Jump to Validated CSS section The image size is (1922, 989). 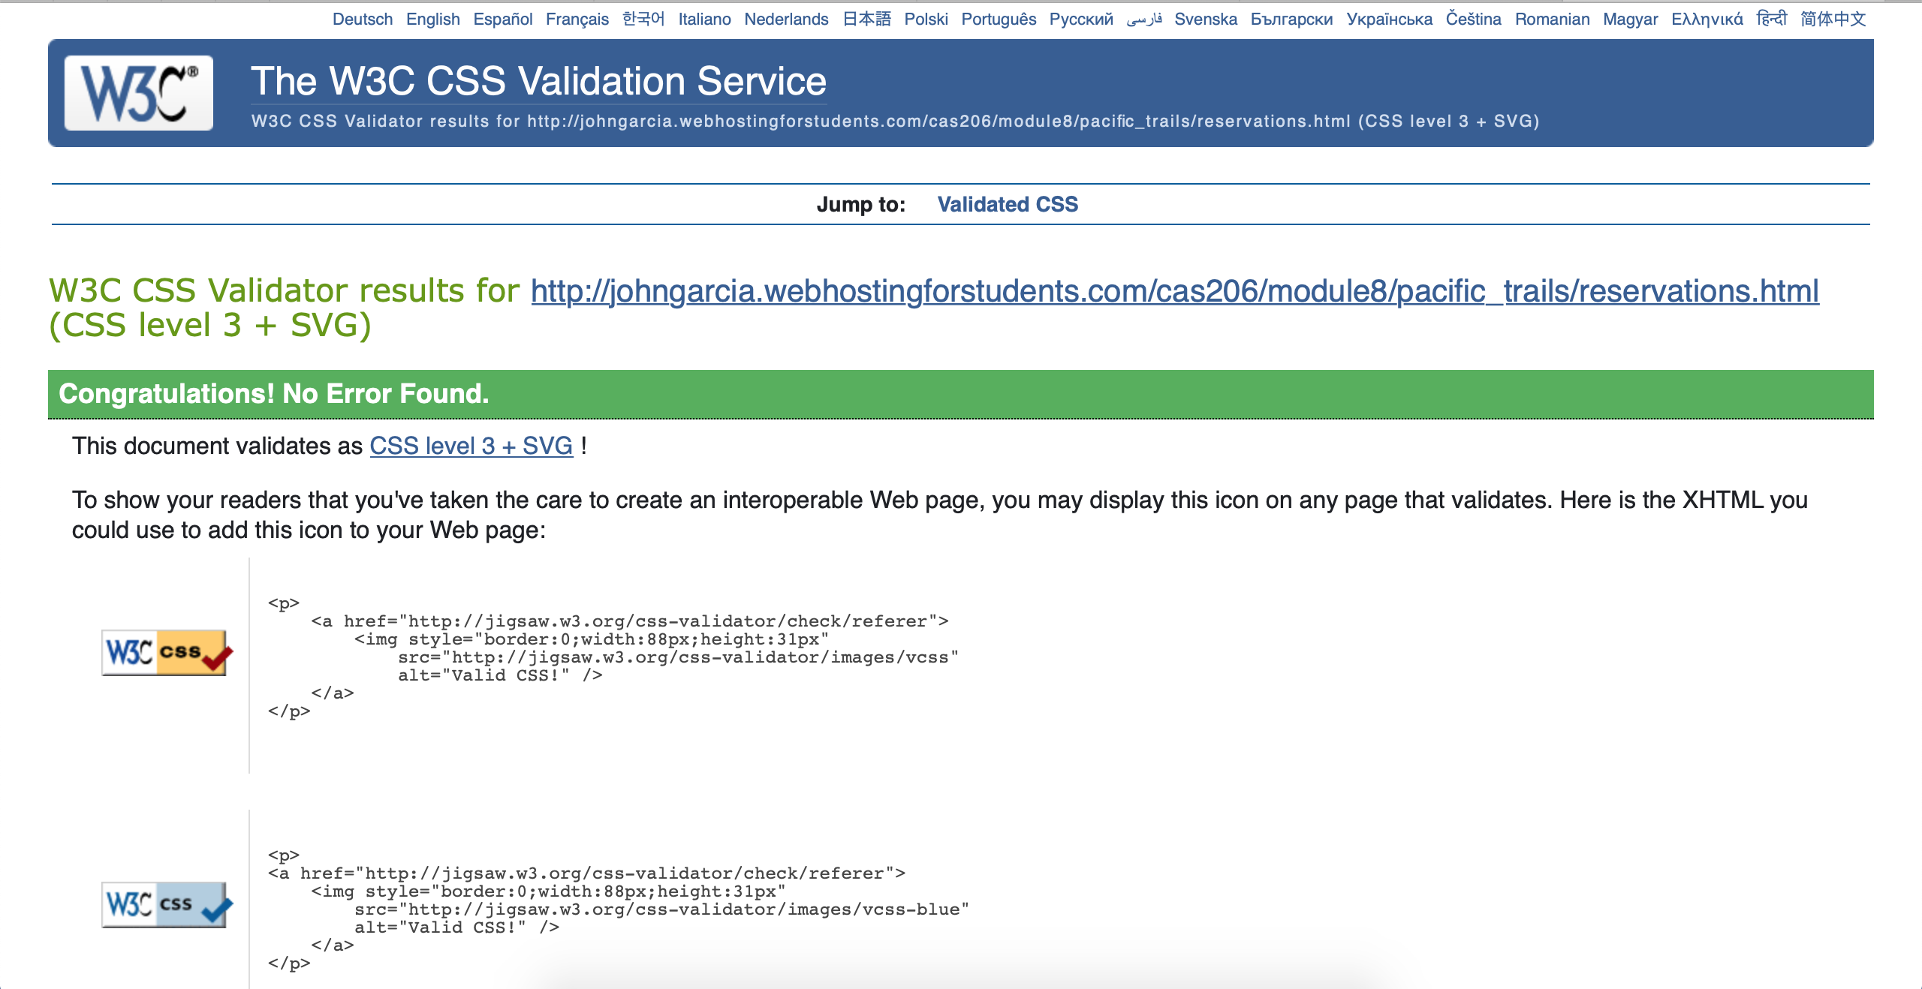tap(1007, 204)
